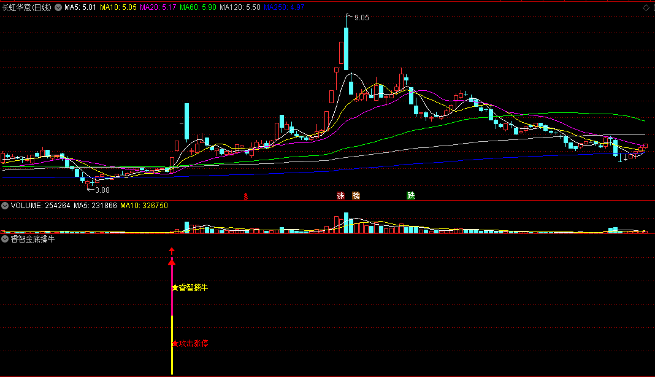Viewport: 655px width, 377px height.
Task: Select the MA20: 5.17 label
Action: pyautogui.click(x=158, y=7)
